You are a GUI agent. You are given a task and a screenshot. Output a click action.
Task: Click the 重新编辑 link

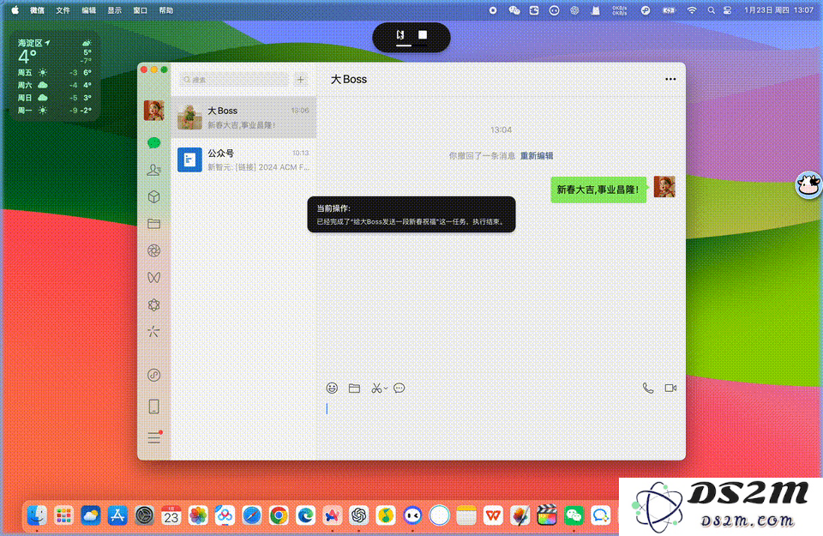[x=537, y=156]
